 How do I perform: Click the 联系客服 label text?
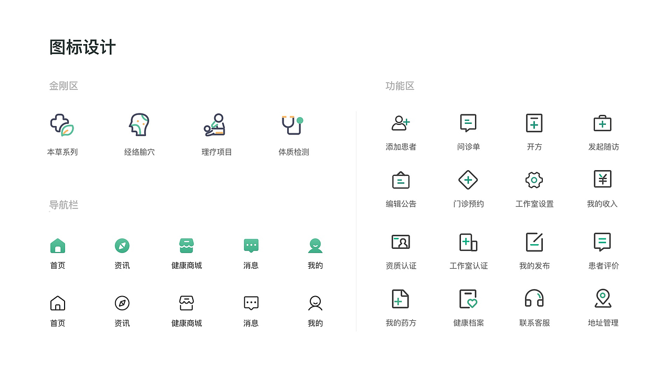point(534,323)
